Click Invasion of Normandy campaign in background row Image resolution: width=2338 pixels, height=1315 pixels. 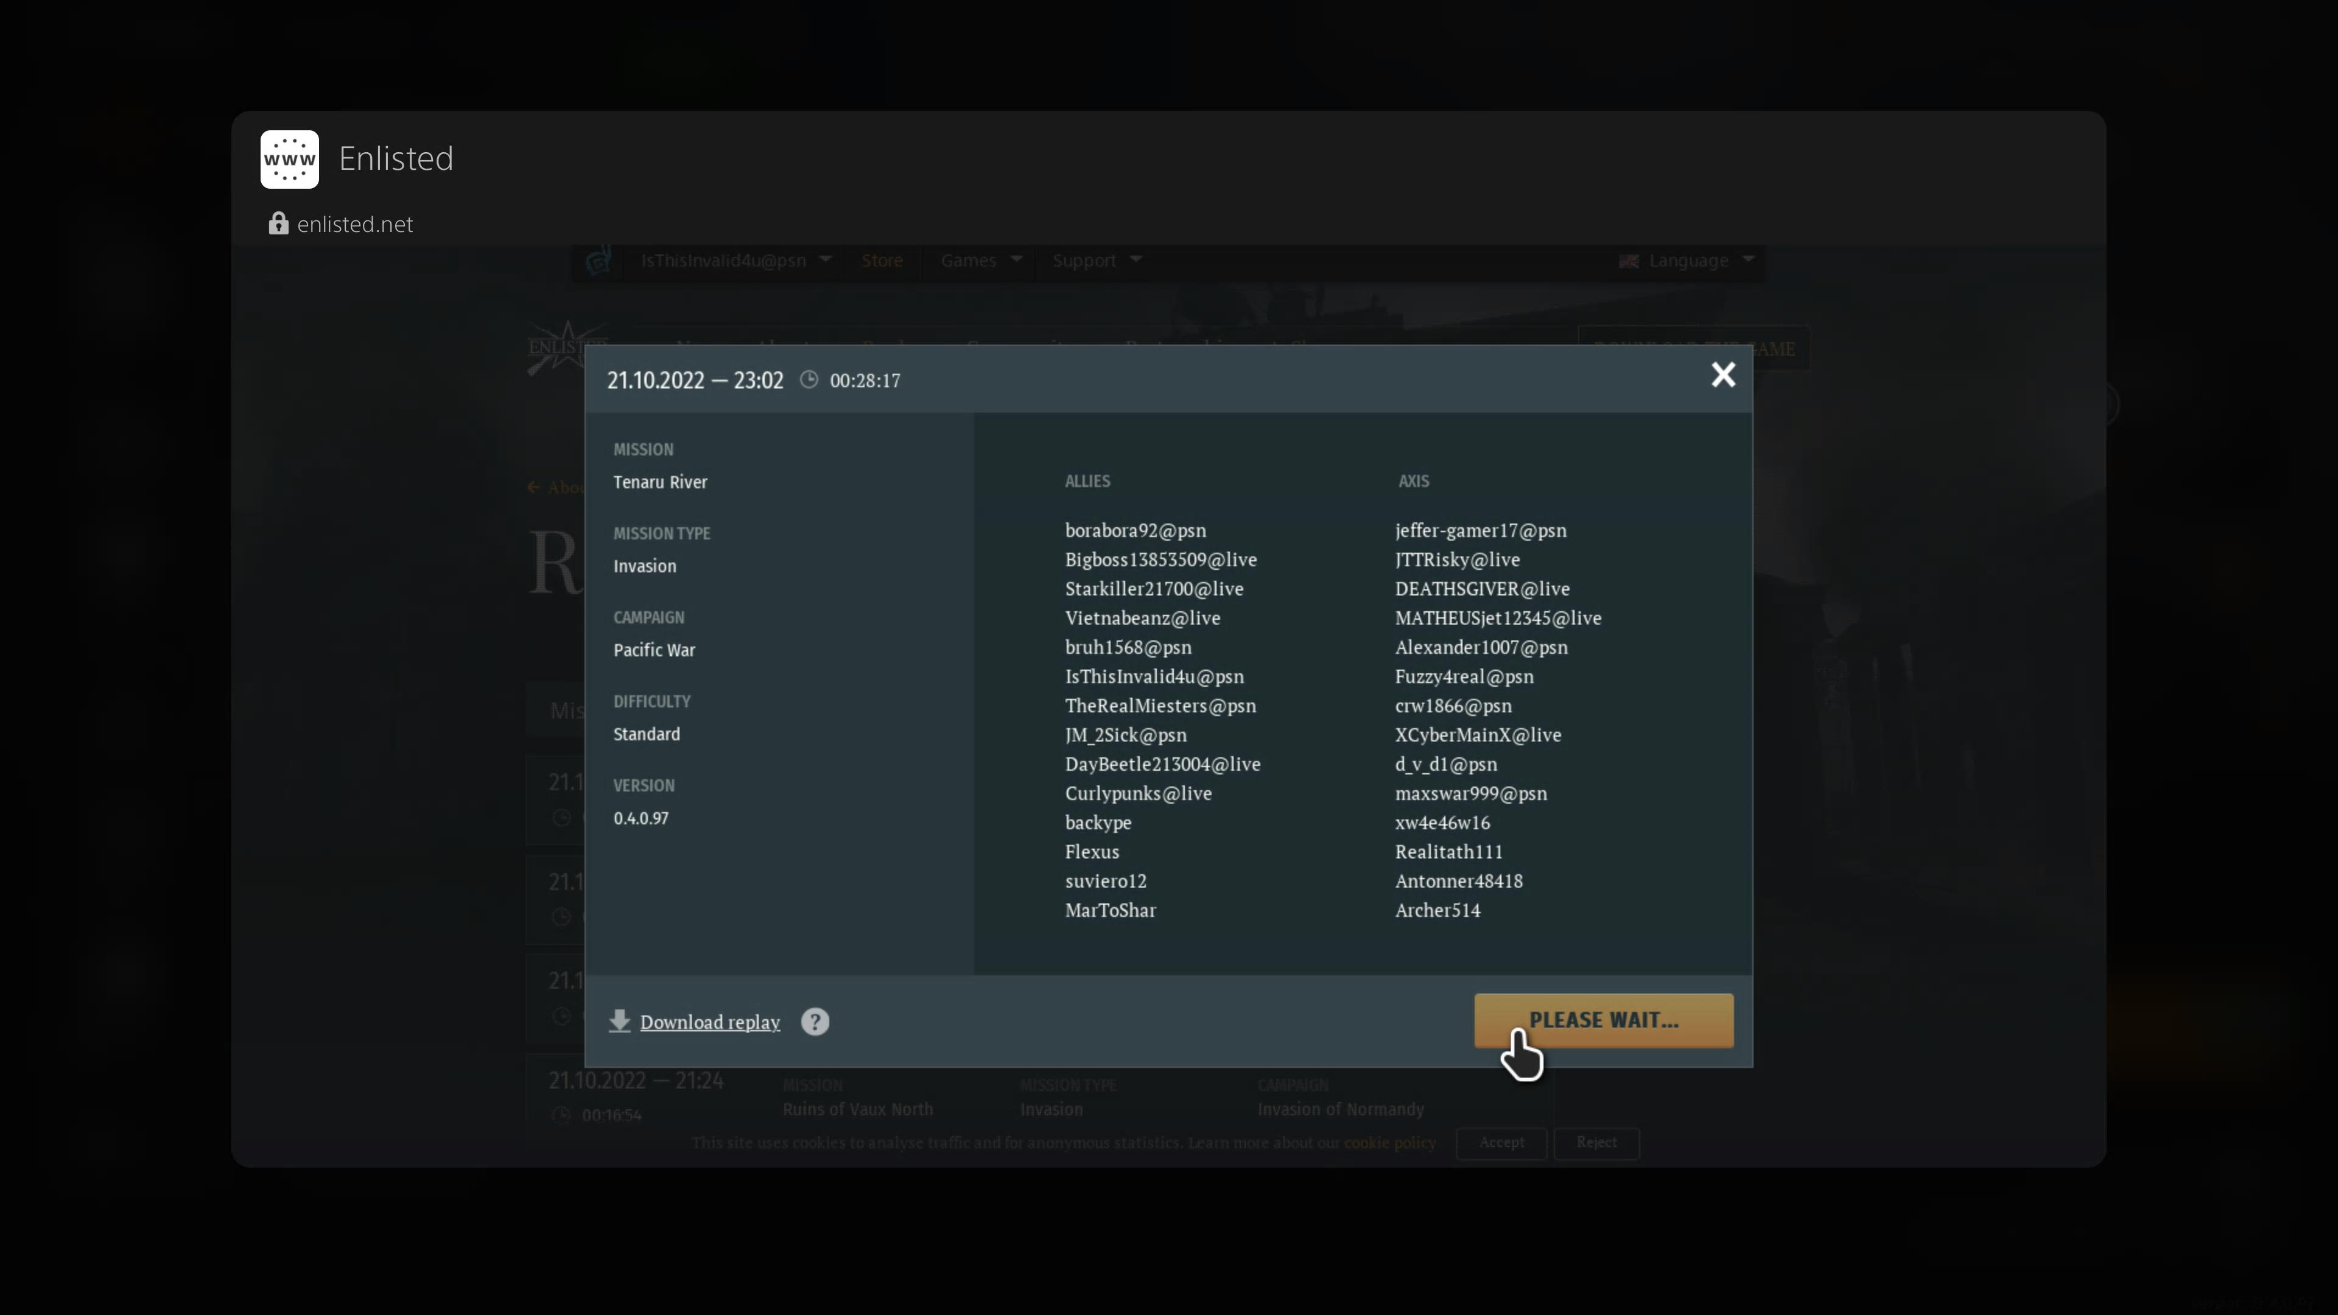coord(1341,1109)
